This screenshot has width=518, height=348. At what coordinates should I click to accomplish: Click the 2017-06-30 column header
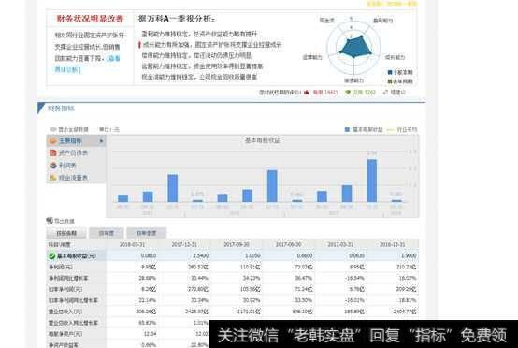288,244
